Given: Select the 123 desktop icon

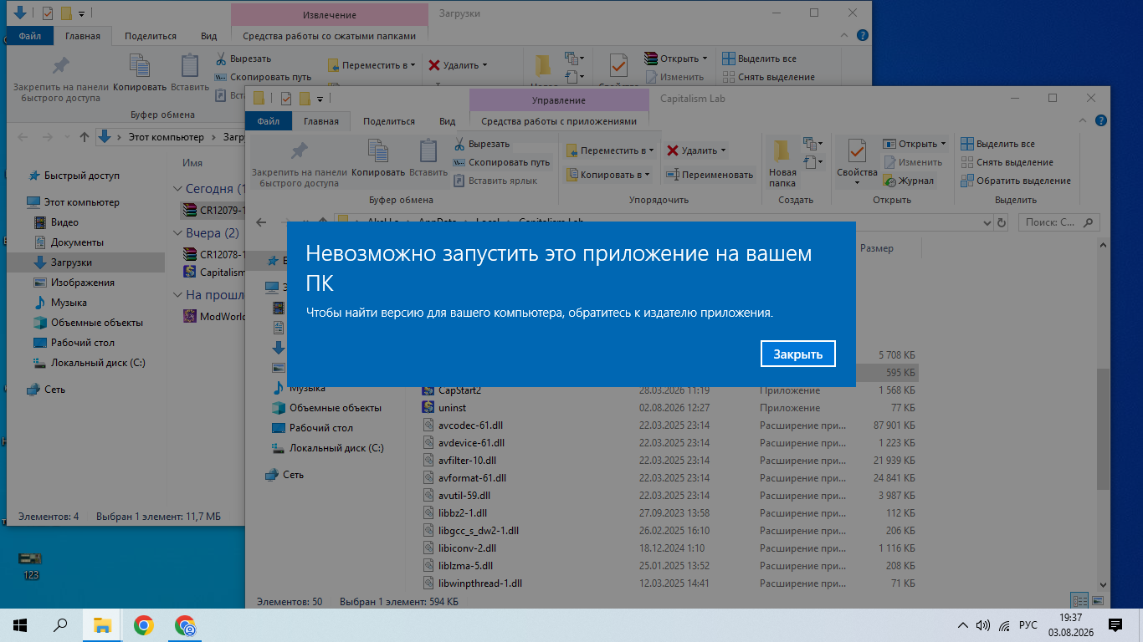Looking at the screenshot, I should [x=31, y=566].
